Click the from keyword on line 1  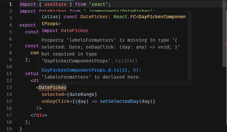(x=80, y=4)
